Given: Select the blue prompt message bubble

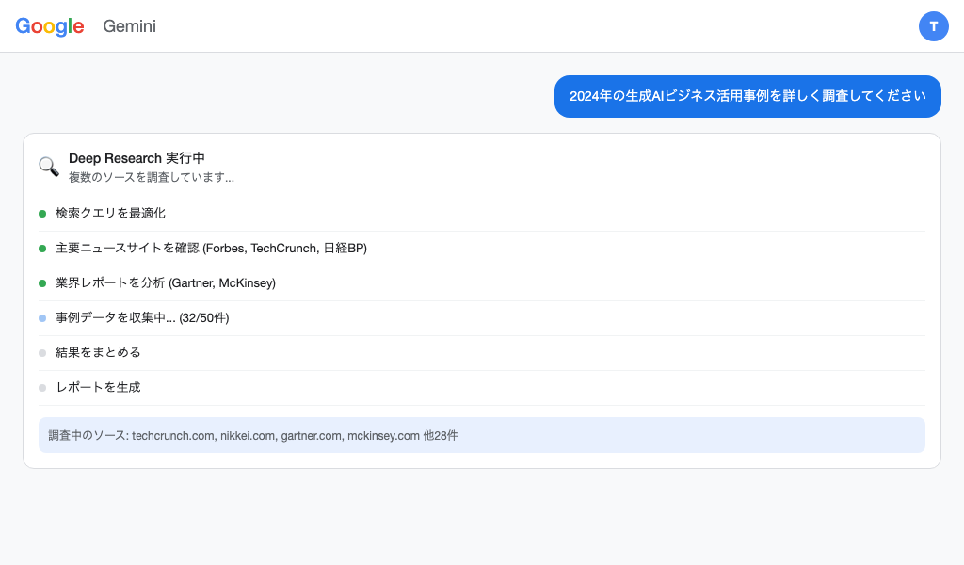Looking at the screenshot, I should [x=747, y=96].
